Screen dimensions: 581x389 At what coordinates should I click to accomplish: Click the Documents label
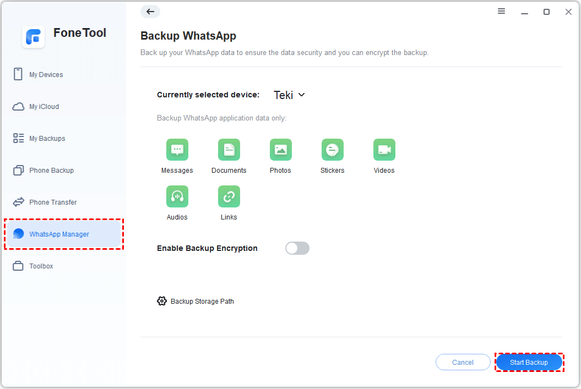229,171
